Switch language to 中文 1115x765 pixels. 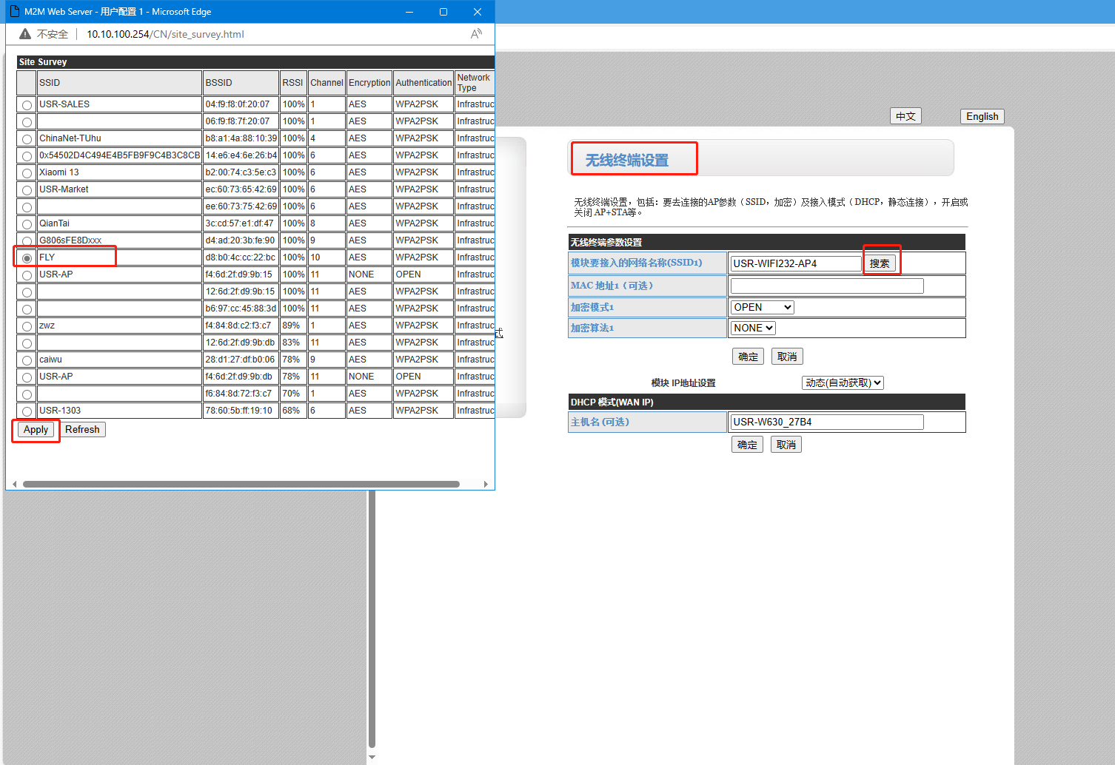[905, 116]
